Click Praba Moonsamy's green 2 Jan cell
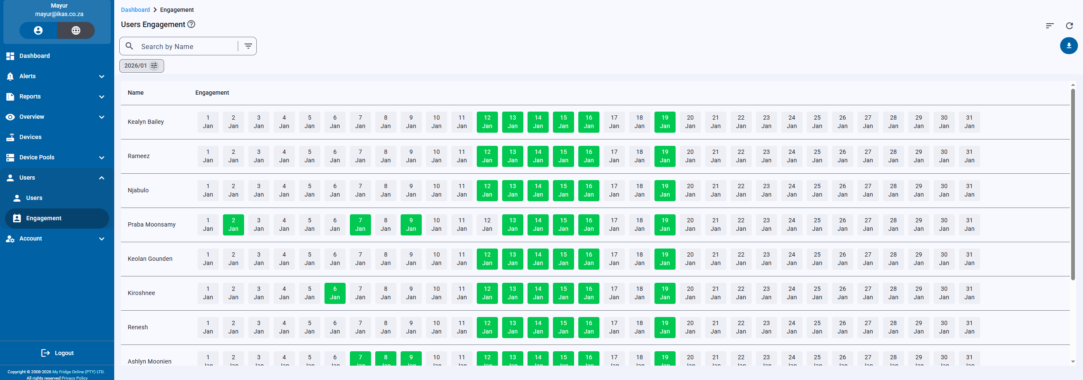 coord(233,224)
